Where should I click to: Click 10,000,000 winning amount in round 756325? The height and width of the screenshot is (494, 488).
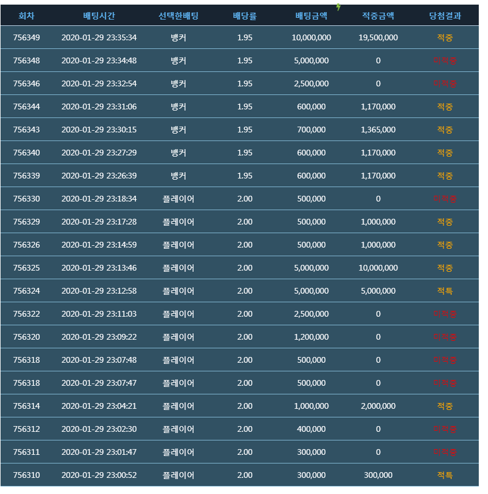point(378,268)
